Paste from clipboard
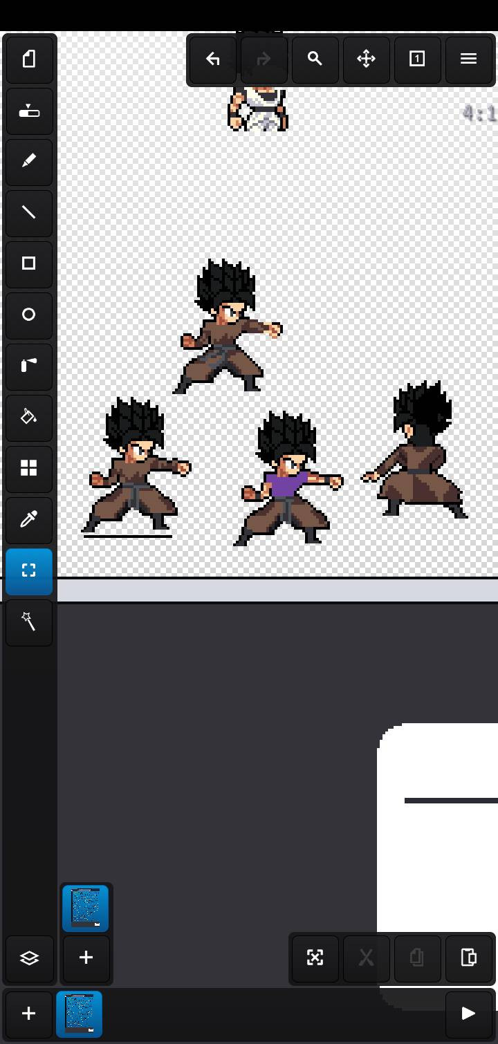The width and height of the screenshot is (498, 1044). pos(469,958)
